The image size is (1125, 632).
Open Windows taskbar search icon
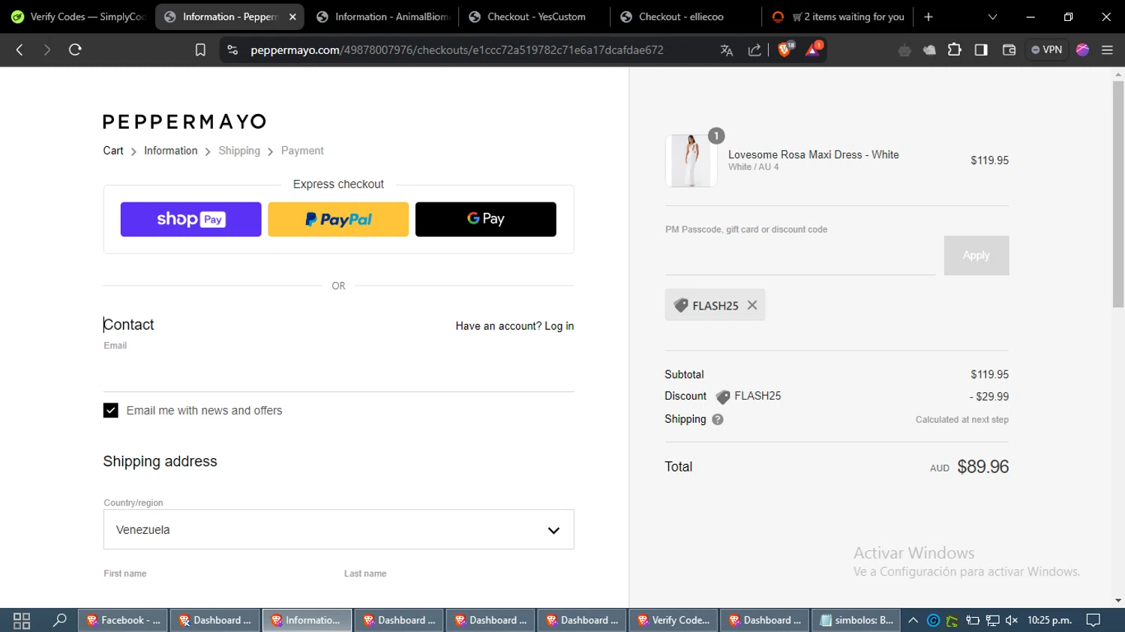tap(60, 620)
